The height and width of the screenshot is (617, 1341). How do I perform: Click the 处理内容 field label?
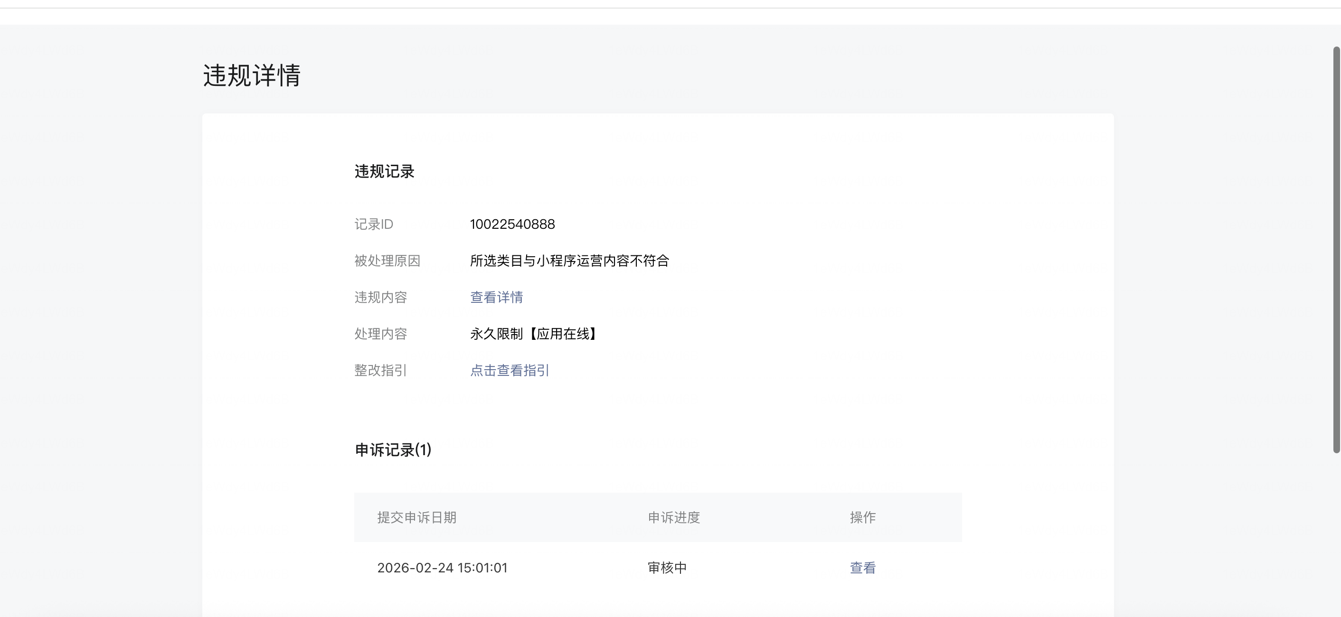click(380, 334)
